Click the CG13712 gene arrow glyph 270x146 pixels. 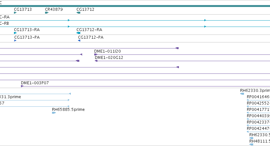(78, 13)
